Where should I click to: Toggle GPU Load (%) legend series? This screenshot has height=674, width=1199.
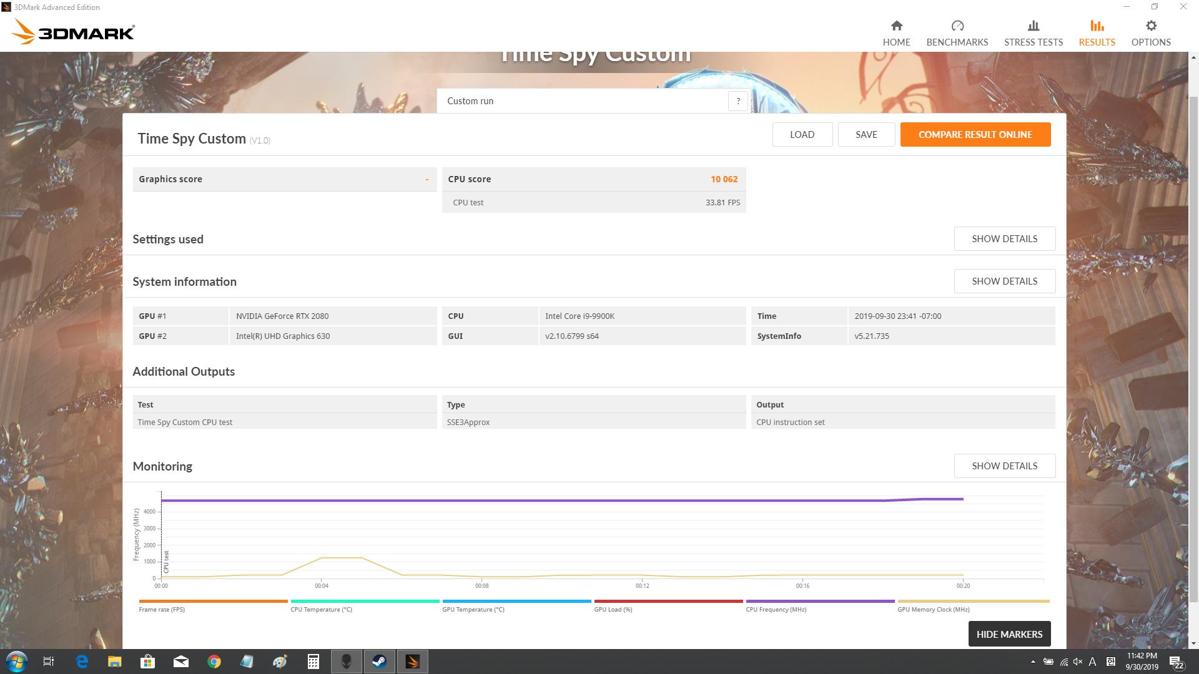[668, 606]
